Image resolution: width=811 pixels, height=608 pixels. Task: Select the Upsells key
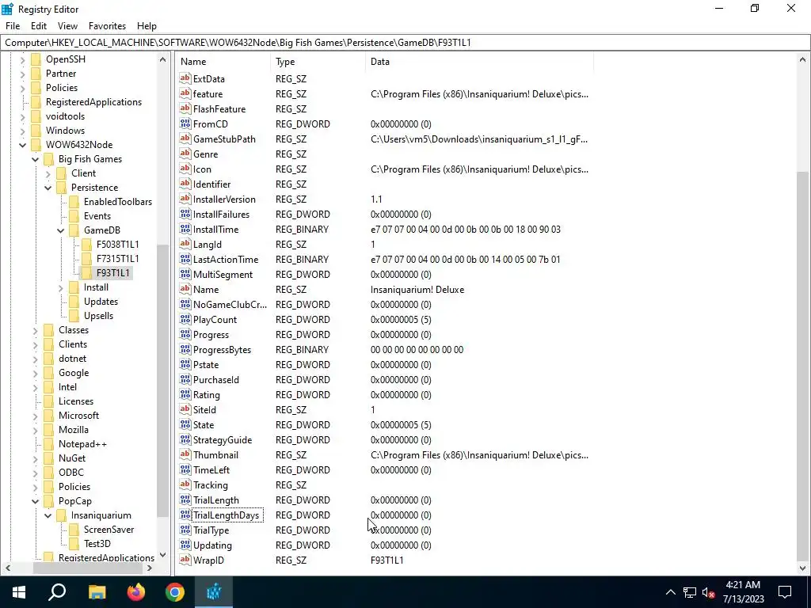pos(98,316)
